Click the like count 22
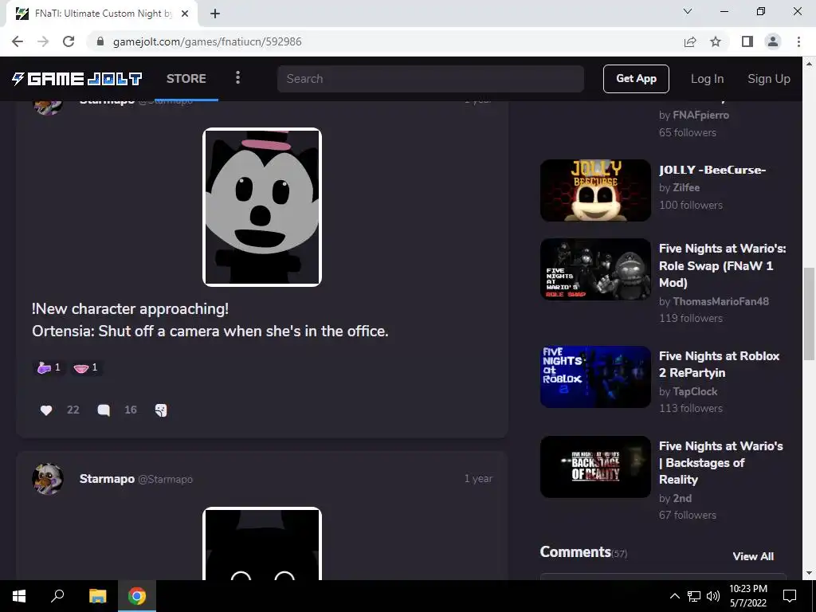Viewport: 816px width, 612px height. (x=73, y=410)
